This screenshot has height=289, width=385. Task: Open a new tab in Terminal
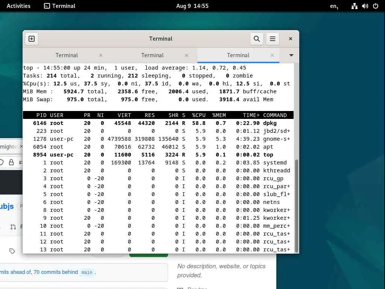coord(32,39)
